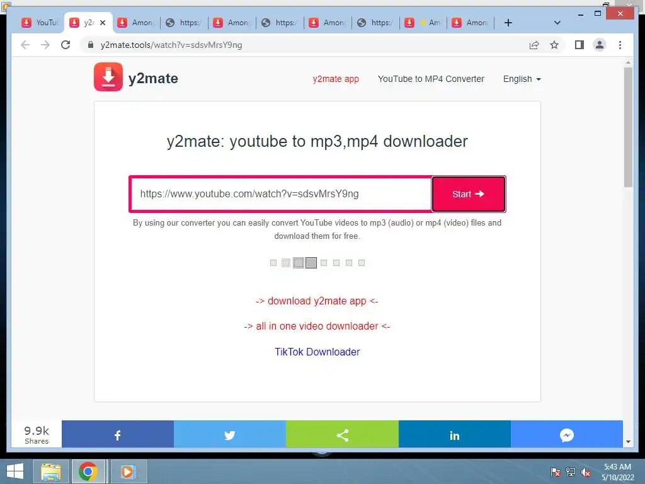This screenshot has height=484, width=645.
Task: Select the tab with yellow star Am
Action: point(423,23)
